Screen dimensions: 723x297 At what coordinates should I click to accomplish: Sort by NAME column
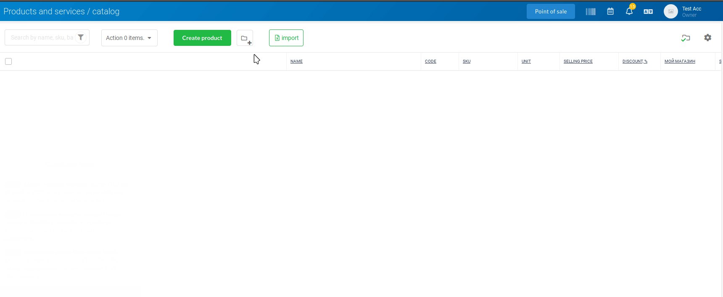click(x=296, y=61)
